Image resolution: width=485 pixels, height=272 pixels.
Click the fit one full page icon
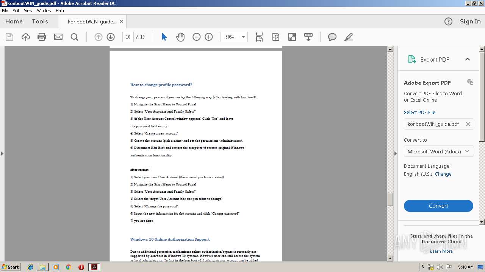pos(276,37)
